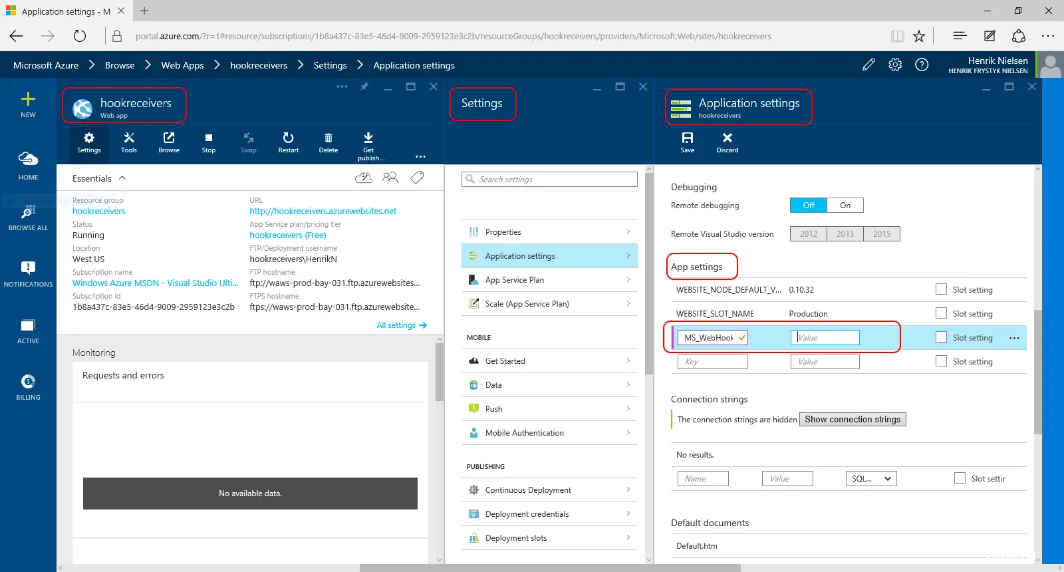1064x572 pixels.
Task: Select Remote Visual Studio version 2013
Action: point(845,234)
